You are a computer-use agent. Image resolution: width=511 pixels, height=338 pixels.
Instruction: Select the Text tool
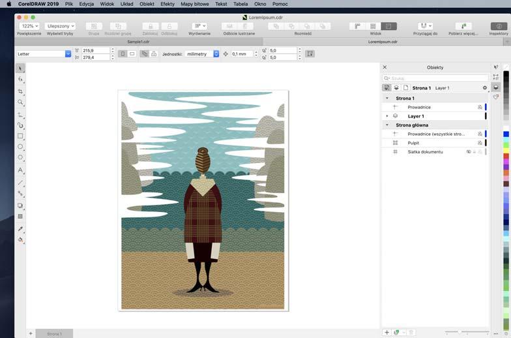coord(20,170)
